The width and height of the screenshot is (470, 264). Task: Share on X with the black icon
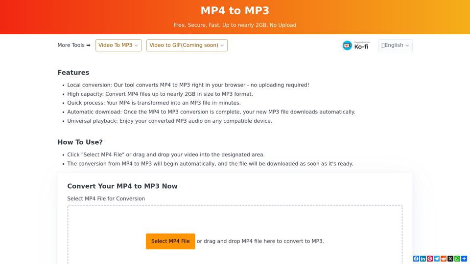[450, 259]
